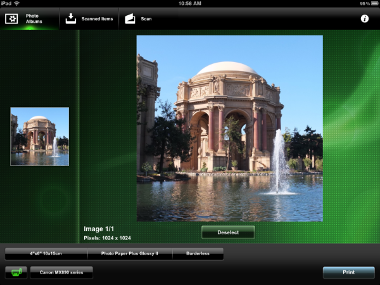Viewport: 380px width, 285px height.
Task: Tap the Image 1/1 counter label
Action: (x=98, y=229)
